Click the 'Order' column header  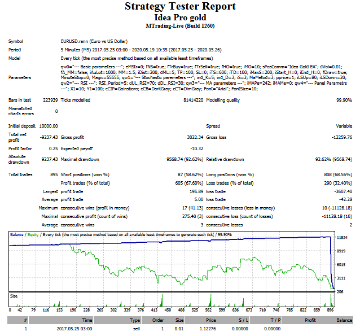(158, 320)
